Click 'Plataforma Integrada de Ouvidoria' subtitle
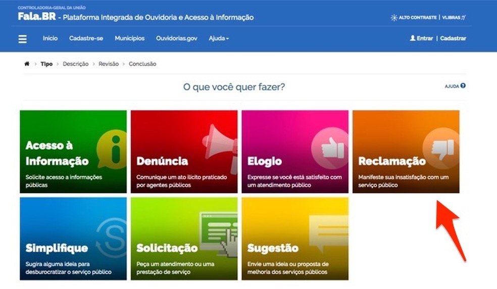497x289 pixels. (158, 18)
